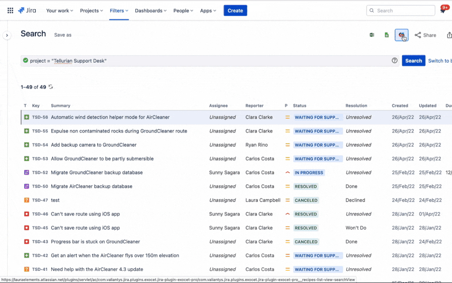Open the Filters menu
The width and height of the screenshot is (452, 283).
coord(119,10)
